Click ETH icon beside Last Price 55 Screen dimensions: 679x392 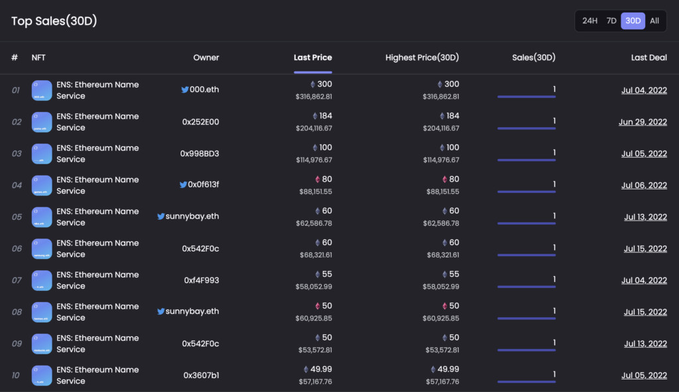(318, 274)
